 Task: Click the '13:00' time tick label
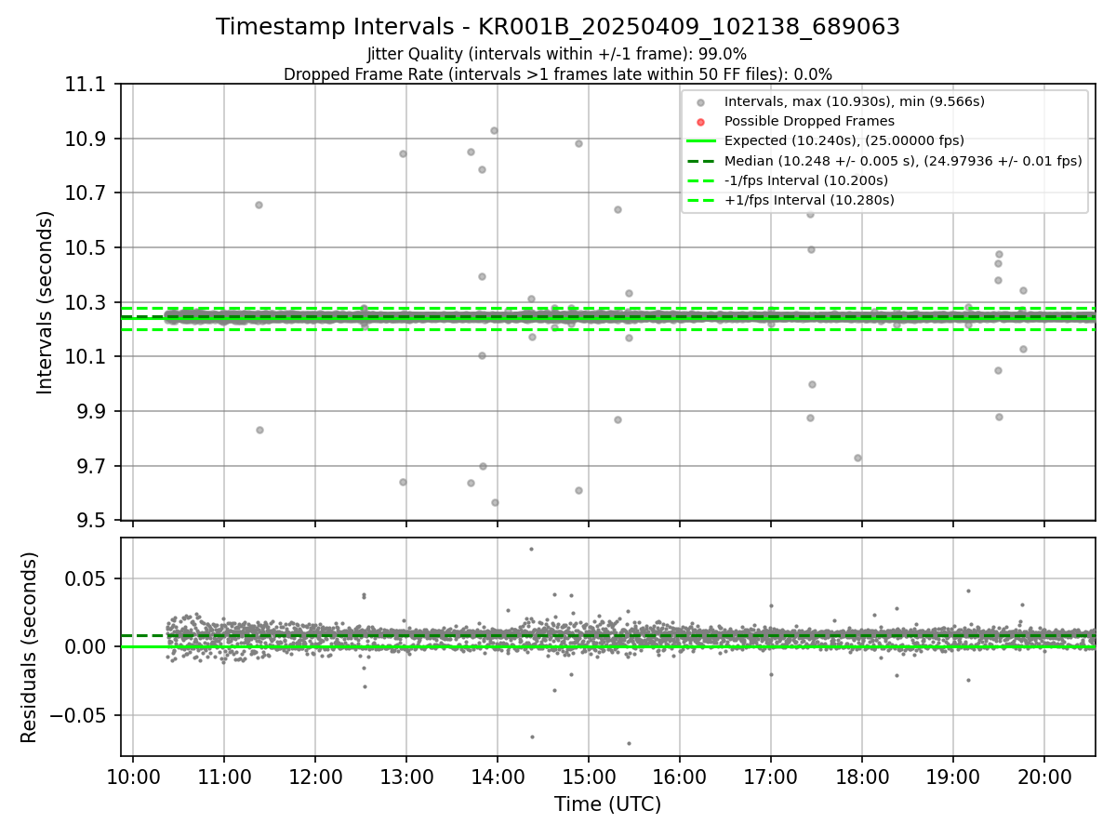[406, 777]
